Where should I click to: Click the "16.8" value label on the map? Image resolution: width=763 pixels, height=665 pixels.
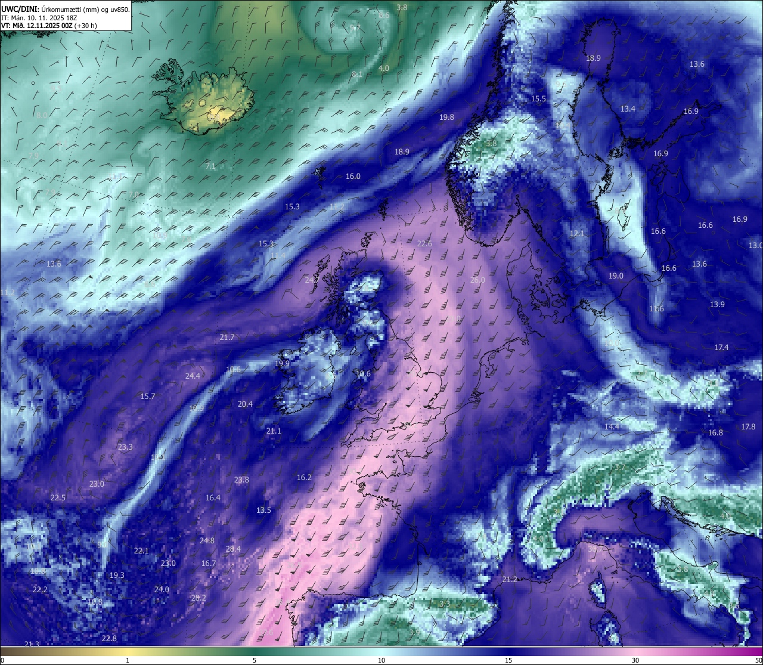[715, 433]
